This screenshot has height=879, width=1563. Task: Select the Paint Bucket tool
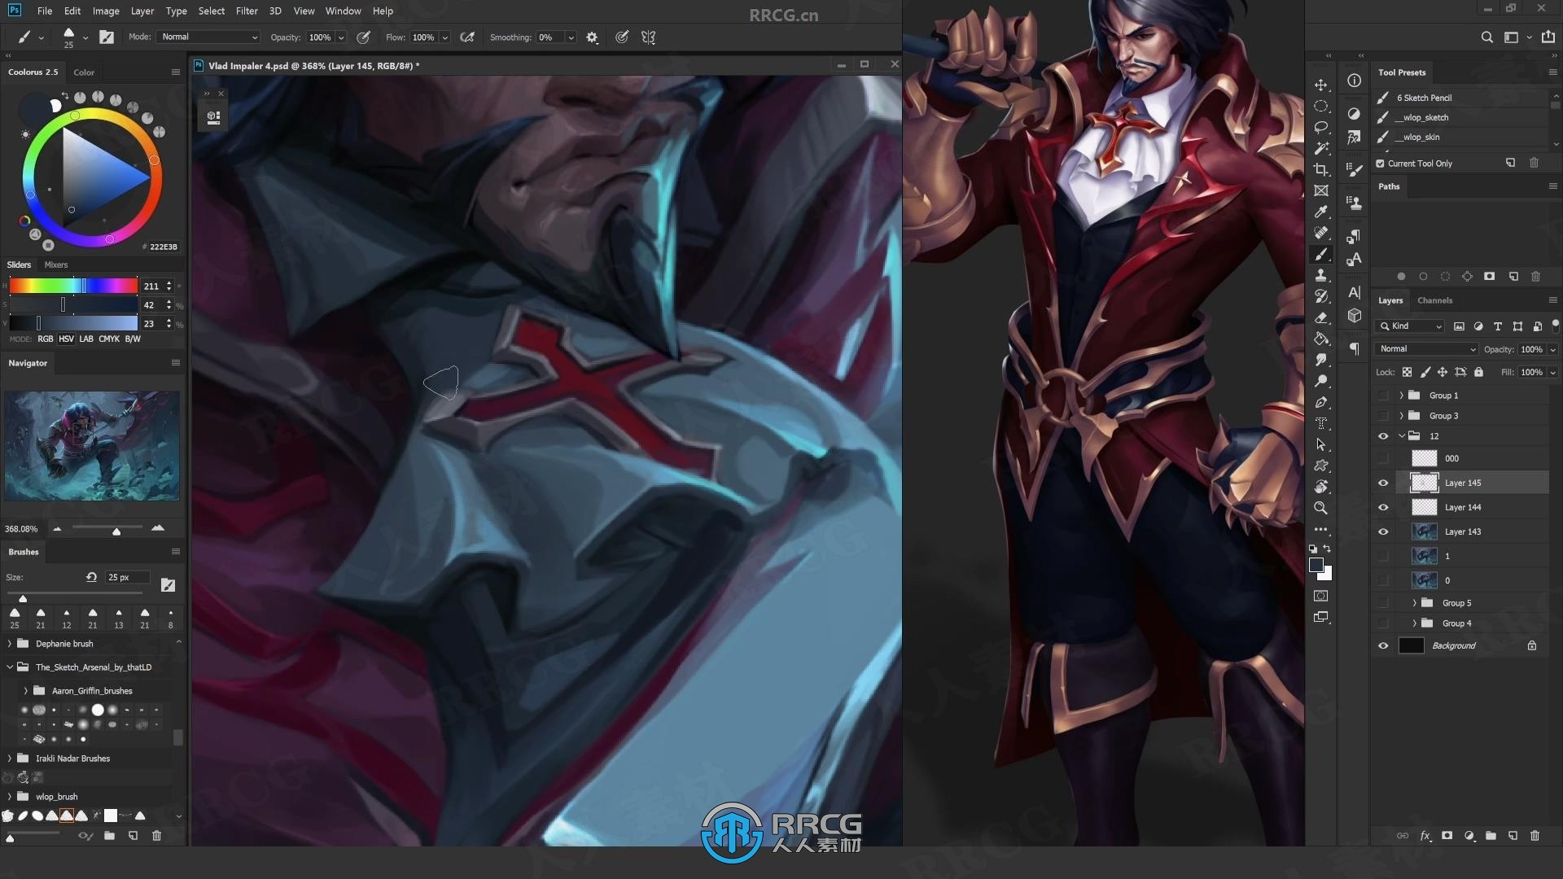1321,339
